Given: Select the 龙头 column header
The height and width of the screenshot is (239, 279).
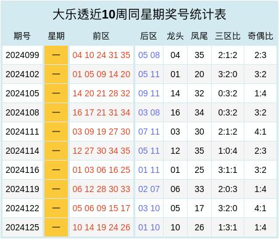Looking at the screenshot, I should (x=175, y=36).
